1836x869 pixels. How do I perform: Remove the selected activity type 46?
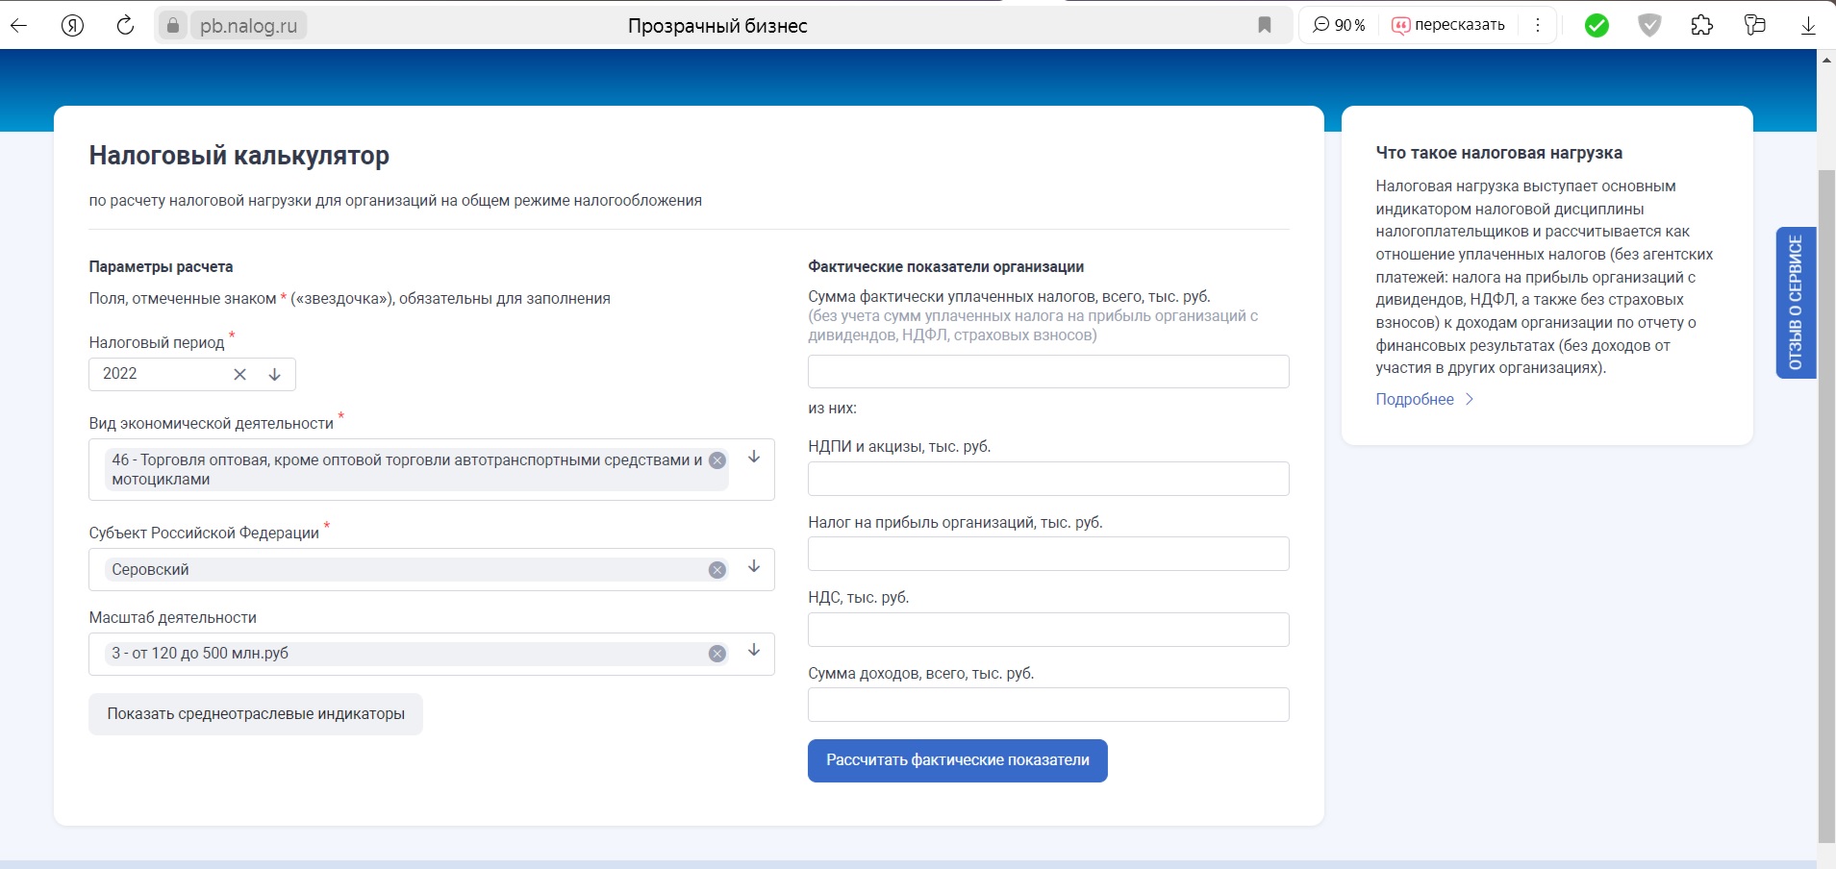717,460
